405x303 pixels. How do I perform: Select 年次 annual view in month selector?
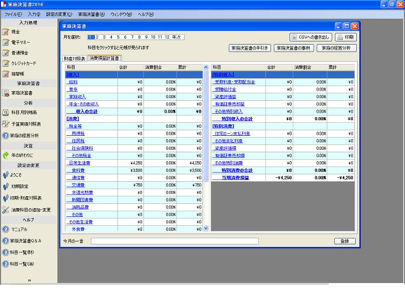(x=176, y=37)
